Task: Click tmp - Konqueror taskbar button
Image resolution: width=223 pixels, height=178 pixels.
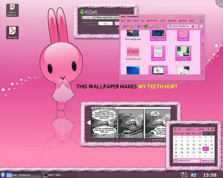Action: [x=24, y=175]
